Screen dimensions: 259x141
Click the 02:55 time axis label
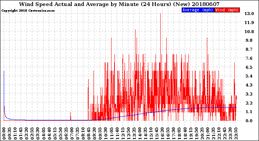[x=32, y=133]
